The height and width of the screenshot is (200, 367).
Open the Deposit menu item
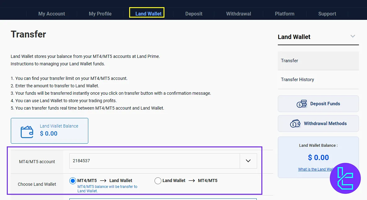tap(194, 14)
